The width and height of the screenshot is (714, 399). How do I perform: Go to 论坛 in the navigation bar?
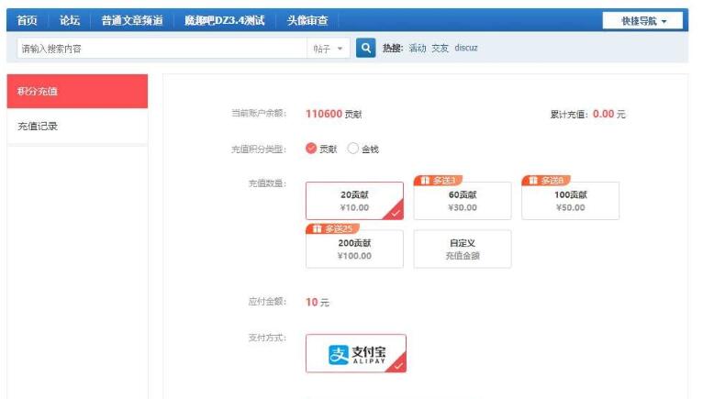click(70, 20)
